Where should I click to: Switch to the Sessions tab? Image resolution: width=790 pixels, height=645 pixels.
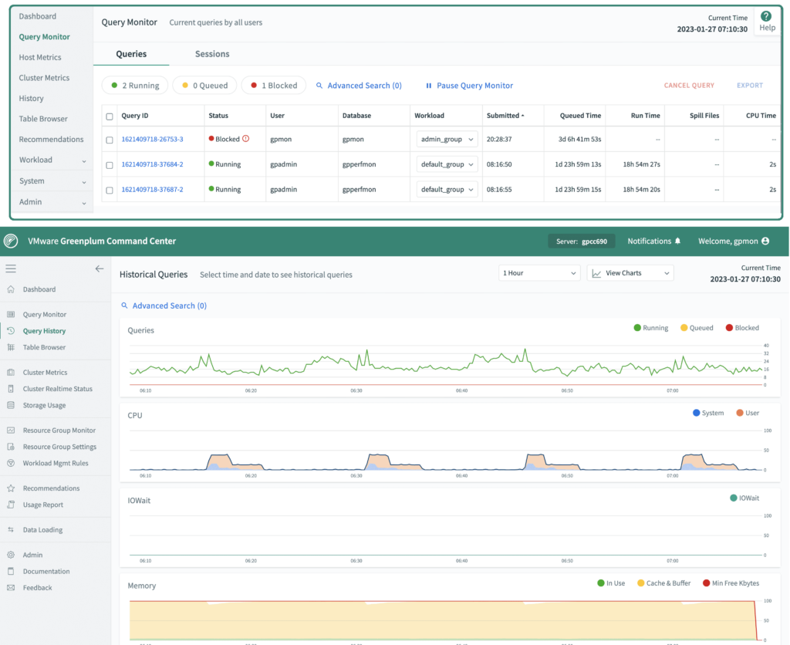212,54
